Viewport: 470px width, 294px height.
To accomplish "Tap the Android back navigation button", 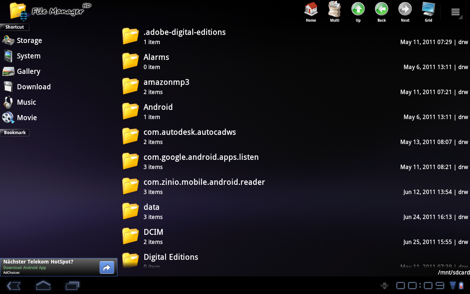I will tap(14, 286).
